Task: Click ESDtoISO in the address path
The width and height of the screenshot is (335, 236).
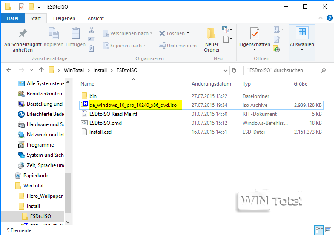Action: tap(127, 70)
